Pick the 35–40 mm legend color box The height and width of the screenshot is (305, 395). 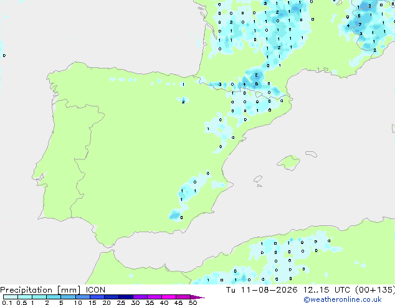(155, 297)
